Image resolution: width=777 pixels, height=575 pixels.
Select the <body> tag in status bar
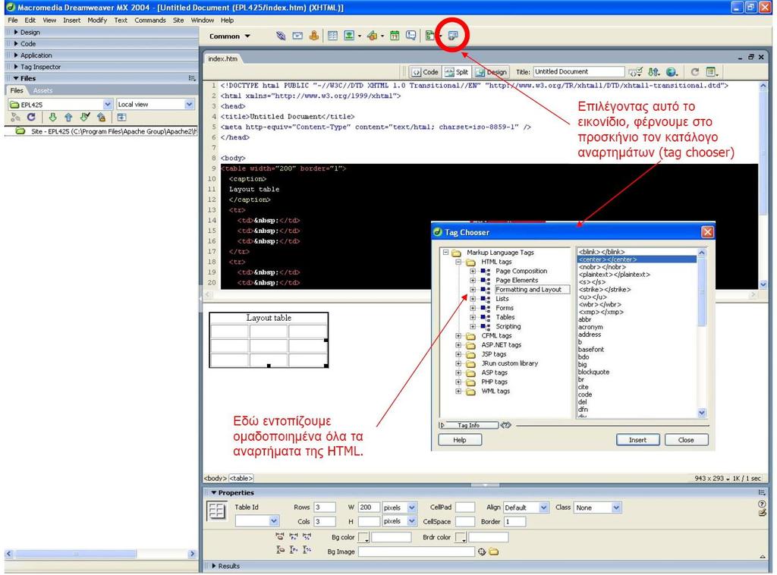pyautogui.click(x=215, y=479)
